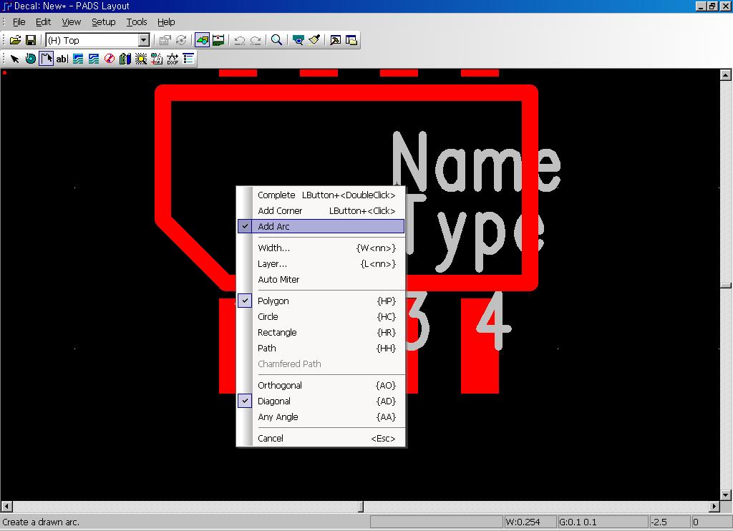Screen dimensions: 733x531
Task: Click the Keepout red circle icon
Action: click(x=110, y=59)
